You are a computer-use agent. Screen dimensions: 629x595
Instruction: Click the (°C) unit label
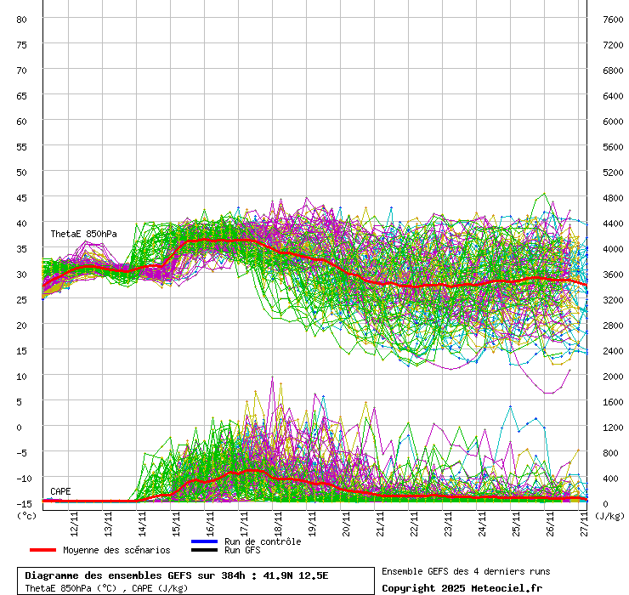pyautogui.click(x=27, y=515)
